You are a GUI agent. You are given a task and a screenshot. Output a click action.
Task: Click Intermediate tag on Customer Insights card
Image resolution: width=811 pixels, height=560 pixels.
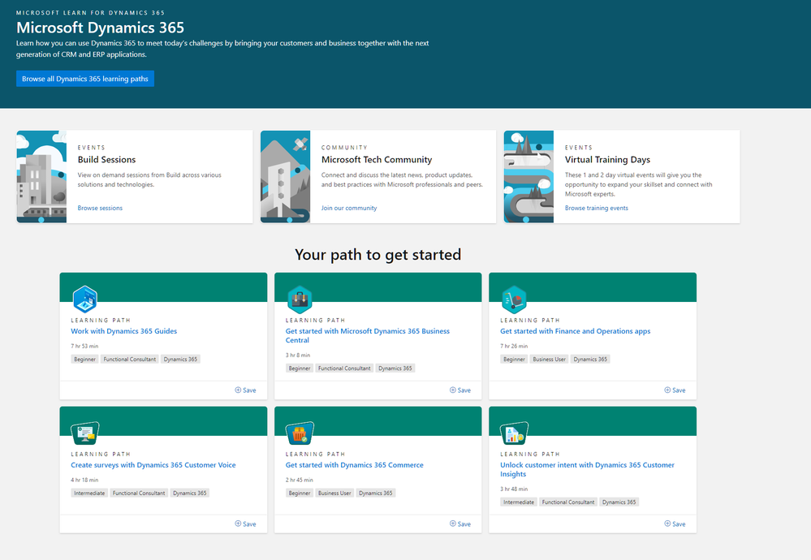519,502
